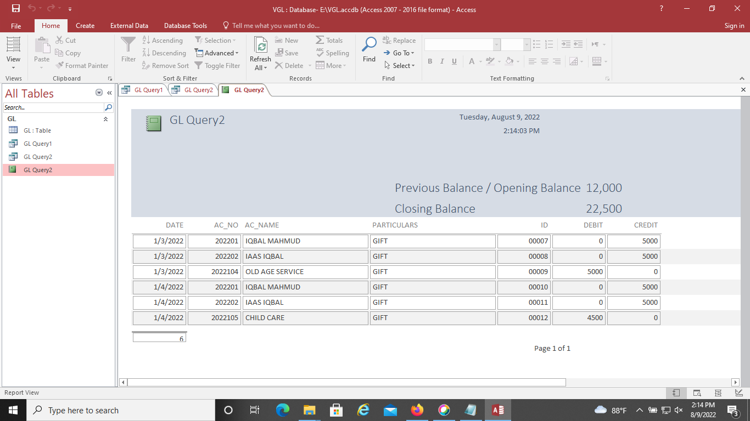
Task: Open Windows Start menu
Action: [13, 410]
